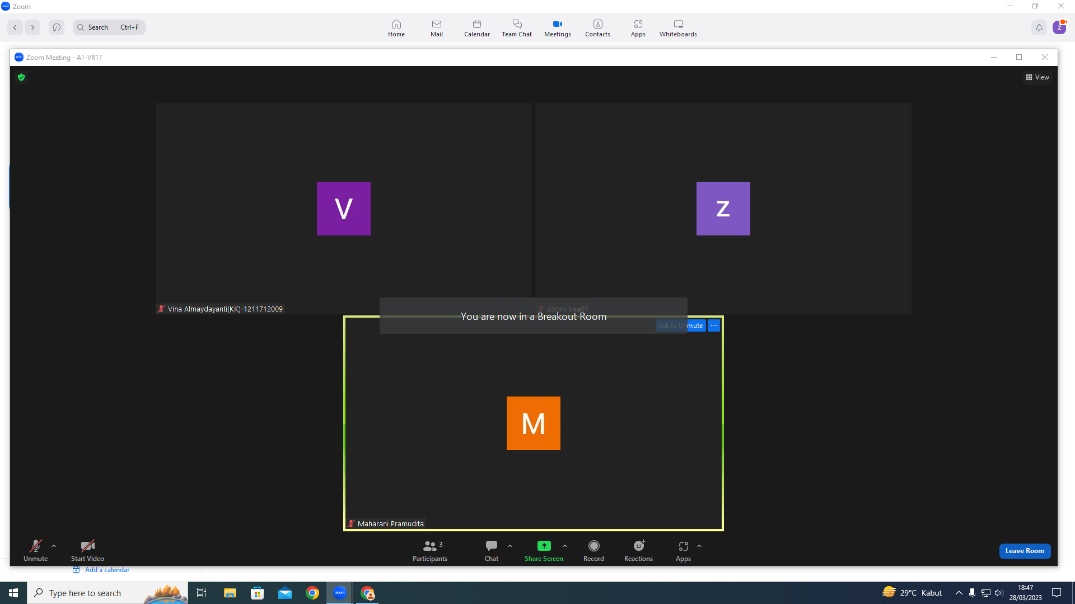This screenshot has width=1075, height=604.
Task: Select Vina Almaydayanti's video tile avatar
Action: 343,209
